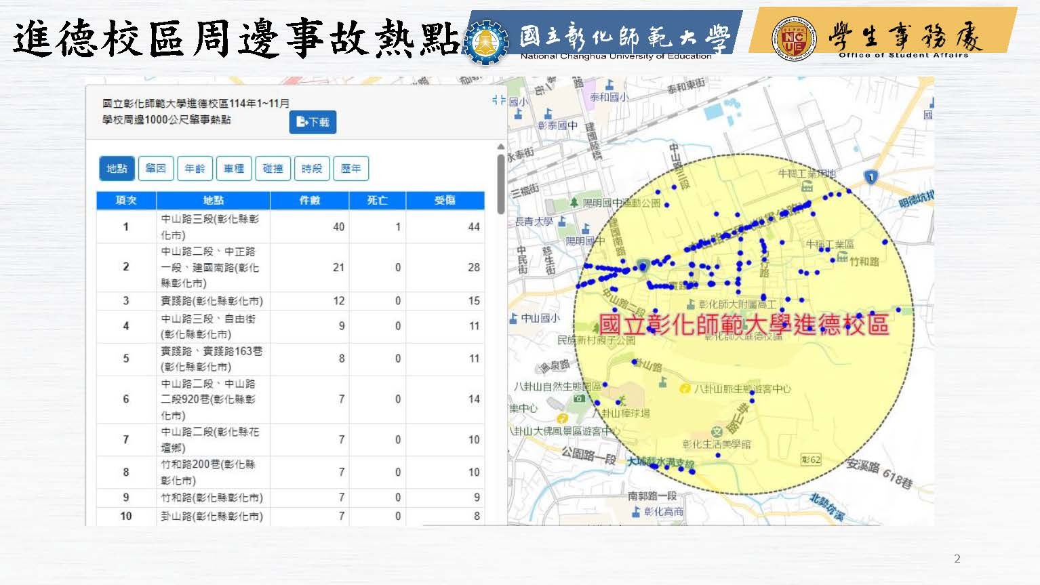Click the 八卦山自然生態園區 camera icon
The width and height of the screenshot is (1040, 585).
tap(578, 399)
